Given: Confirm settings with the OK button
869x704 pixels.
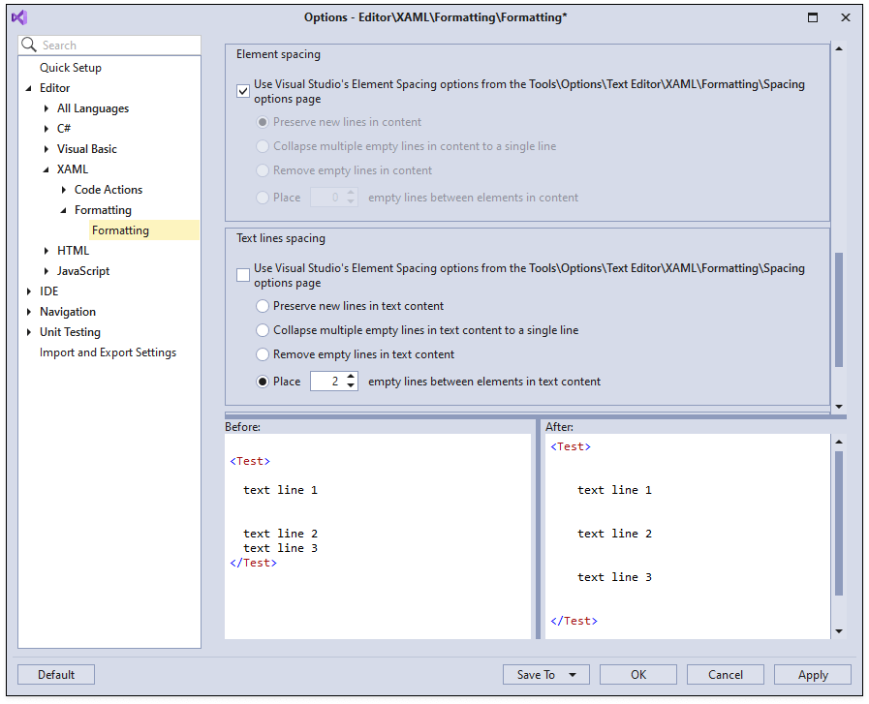Looking at the screenshot, I should (637, 674).
